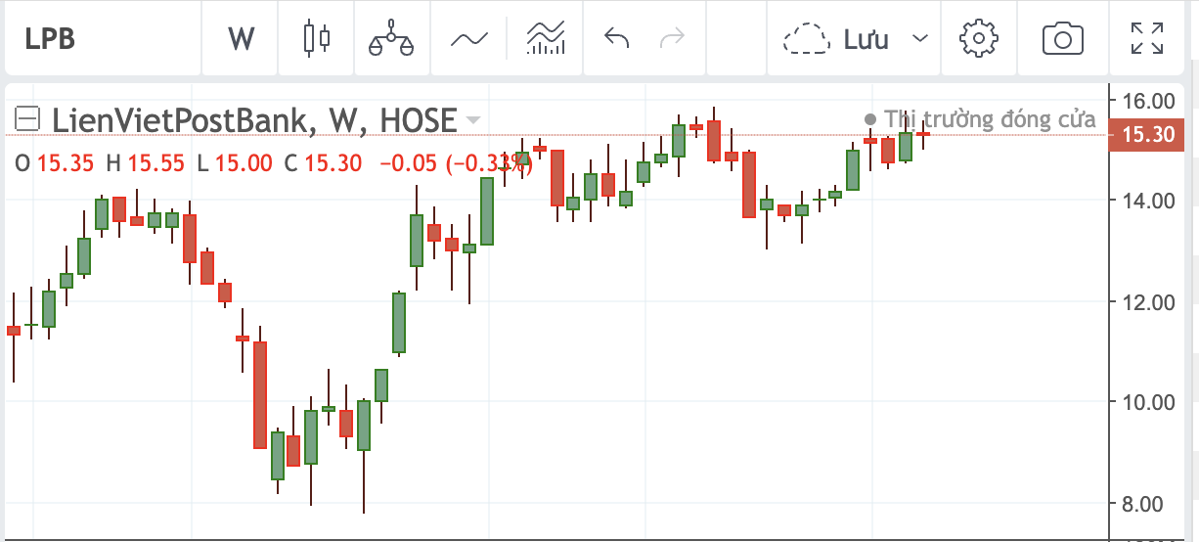Undo the last chart action
The image size is (1199, 542).
[616, 39]
